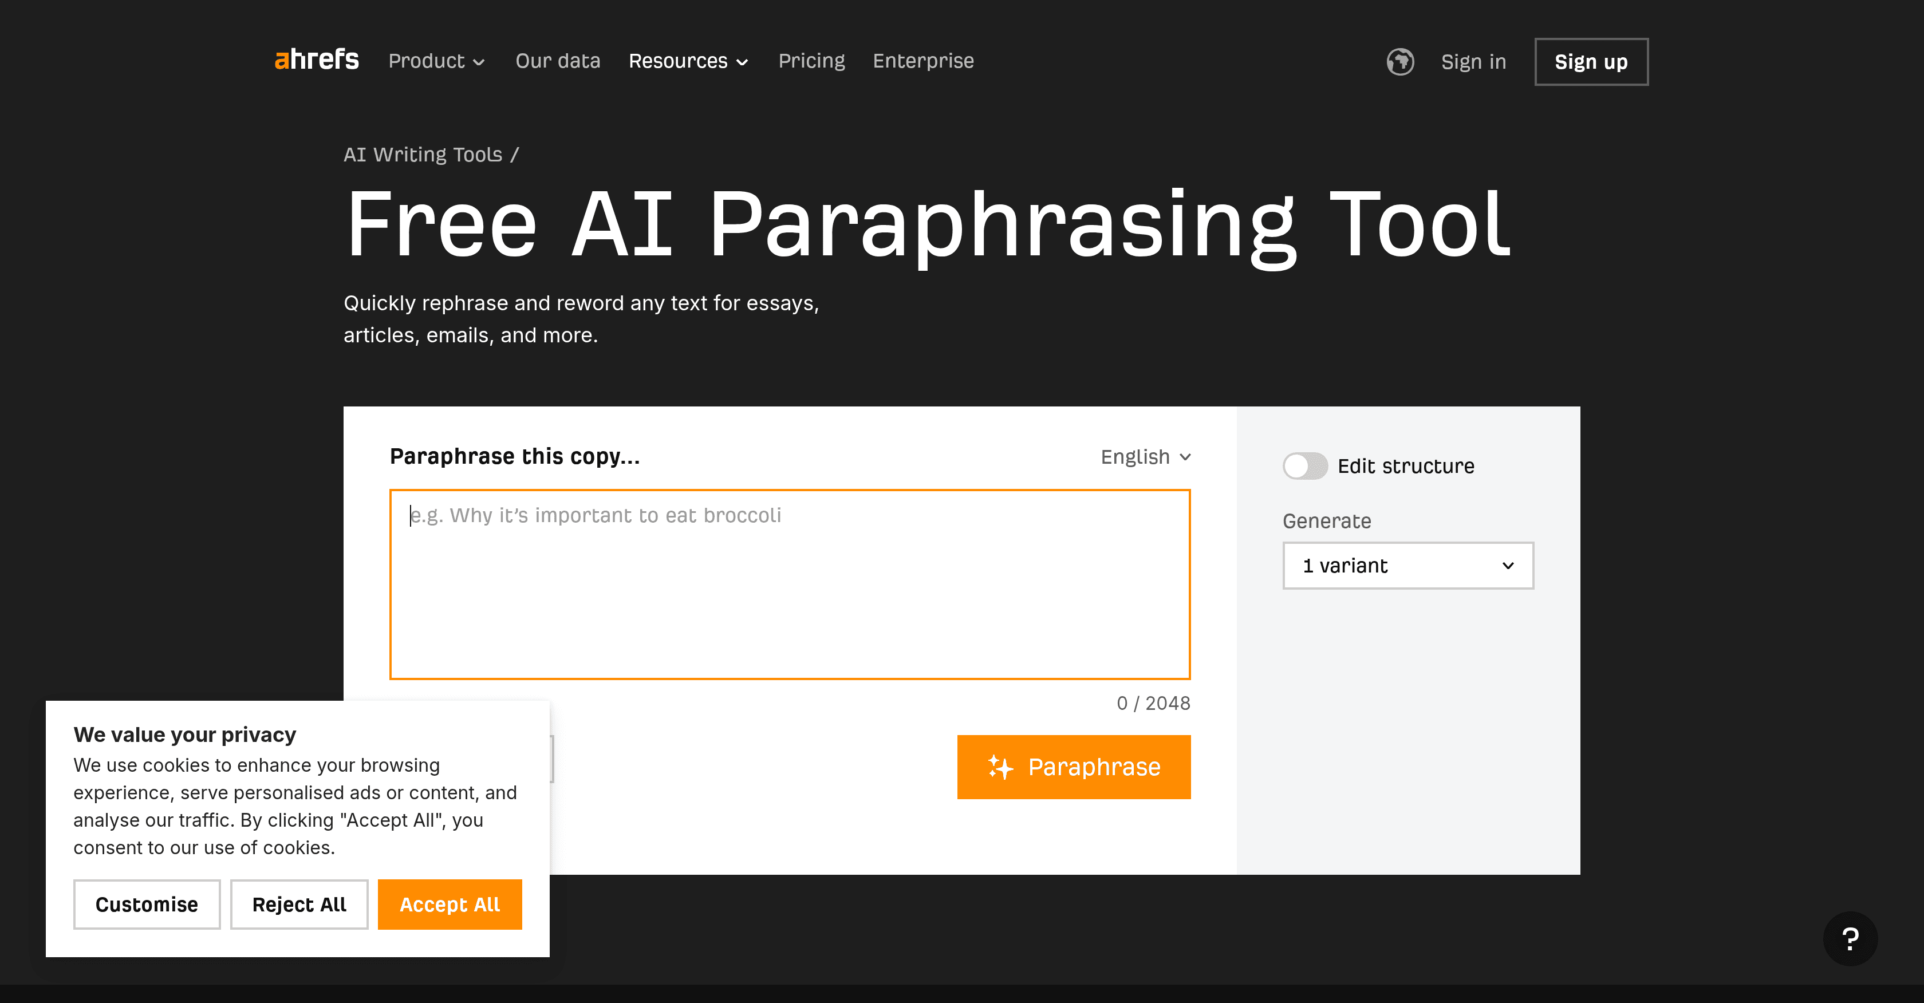Enable the Edit structure toggle
The image size is (1924, 1003).
click(x=1304, y=465)
